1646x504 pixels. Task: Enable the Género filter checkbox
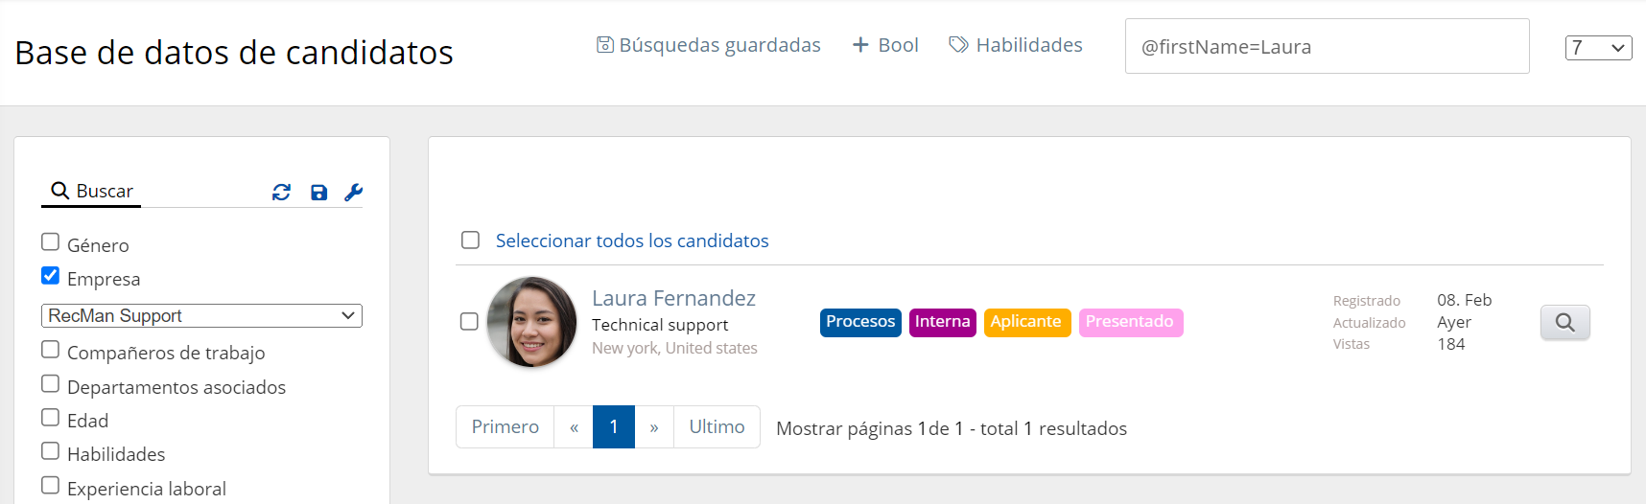(51, 242)
